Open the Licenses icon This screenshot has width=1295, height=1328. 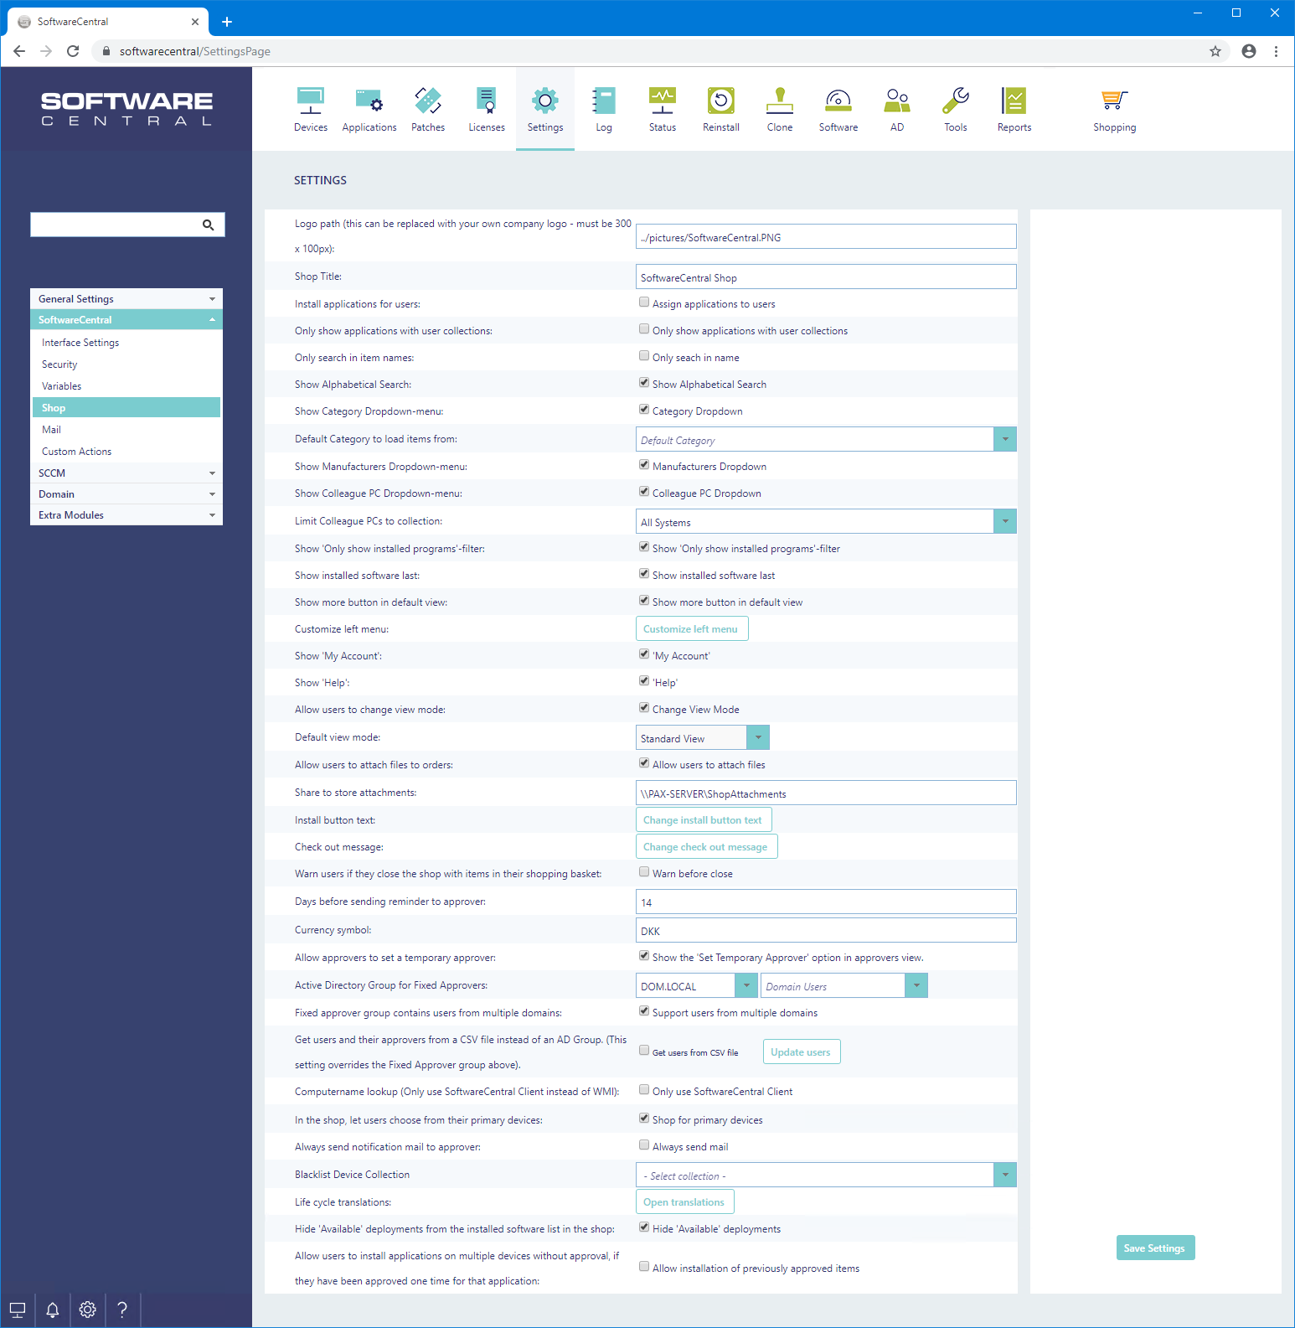point(486,101)
